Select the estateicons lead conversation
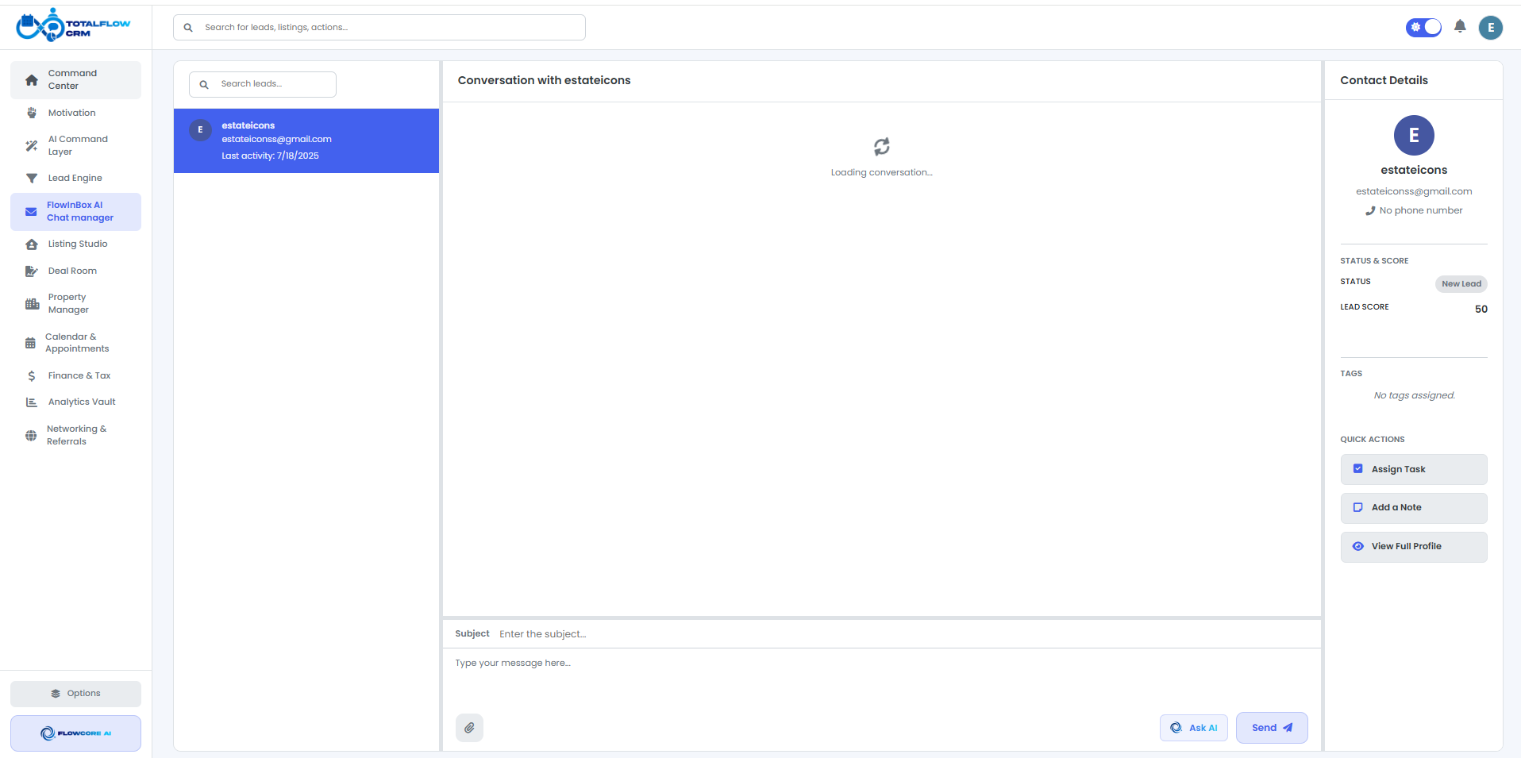 pos(306,140)
